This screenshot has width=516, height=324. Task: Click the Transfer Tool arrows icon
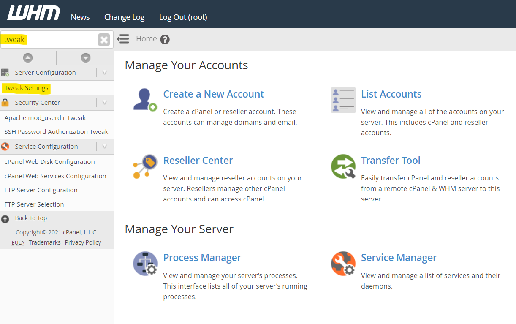tap(343, 166)
